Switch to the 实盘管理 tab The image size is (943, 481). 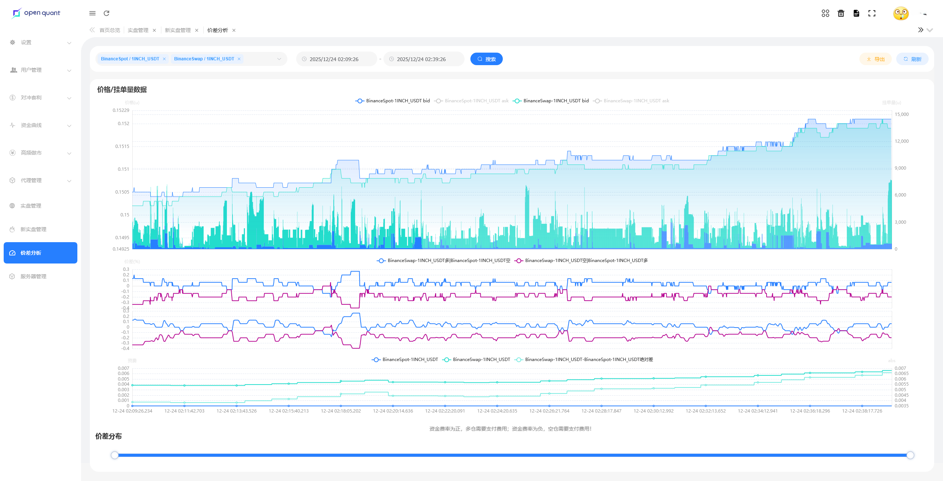(x=138, y=30)
